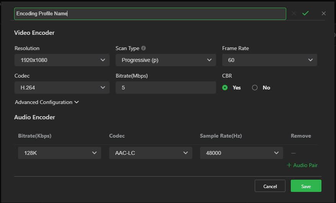Open the Sample Rate 48000 dropdown
Viewport: 336px width, 203px height.
(241, 153)
